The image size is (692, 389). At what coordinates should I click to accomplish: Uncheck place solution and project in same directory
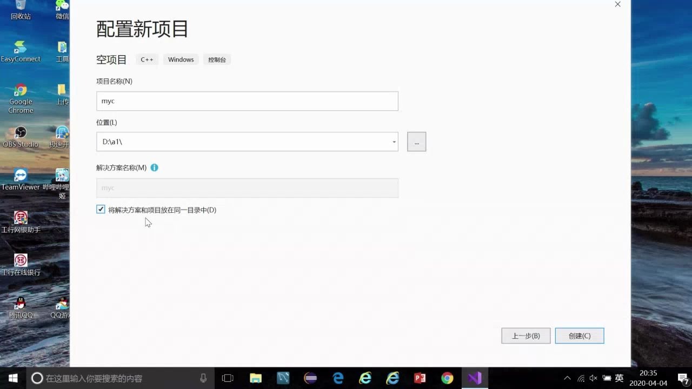101,209
